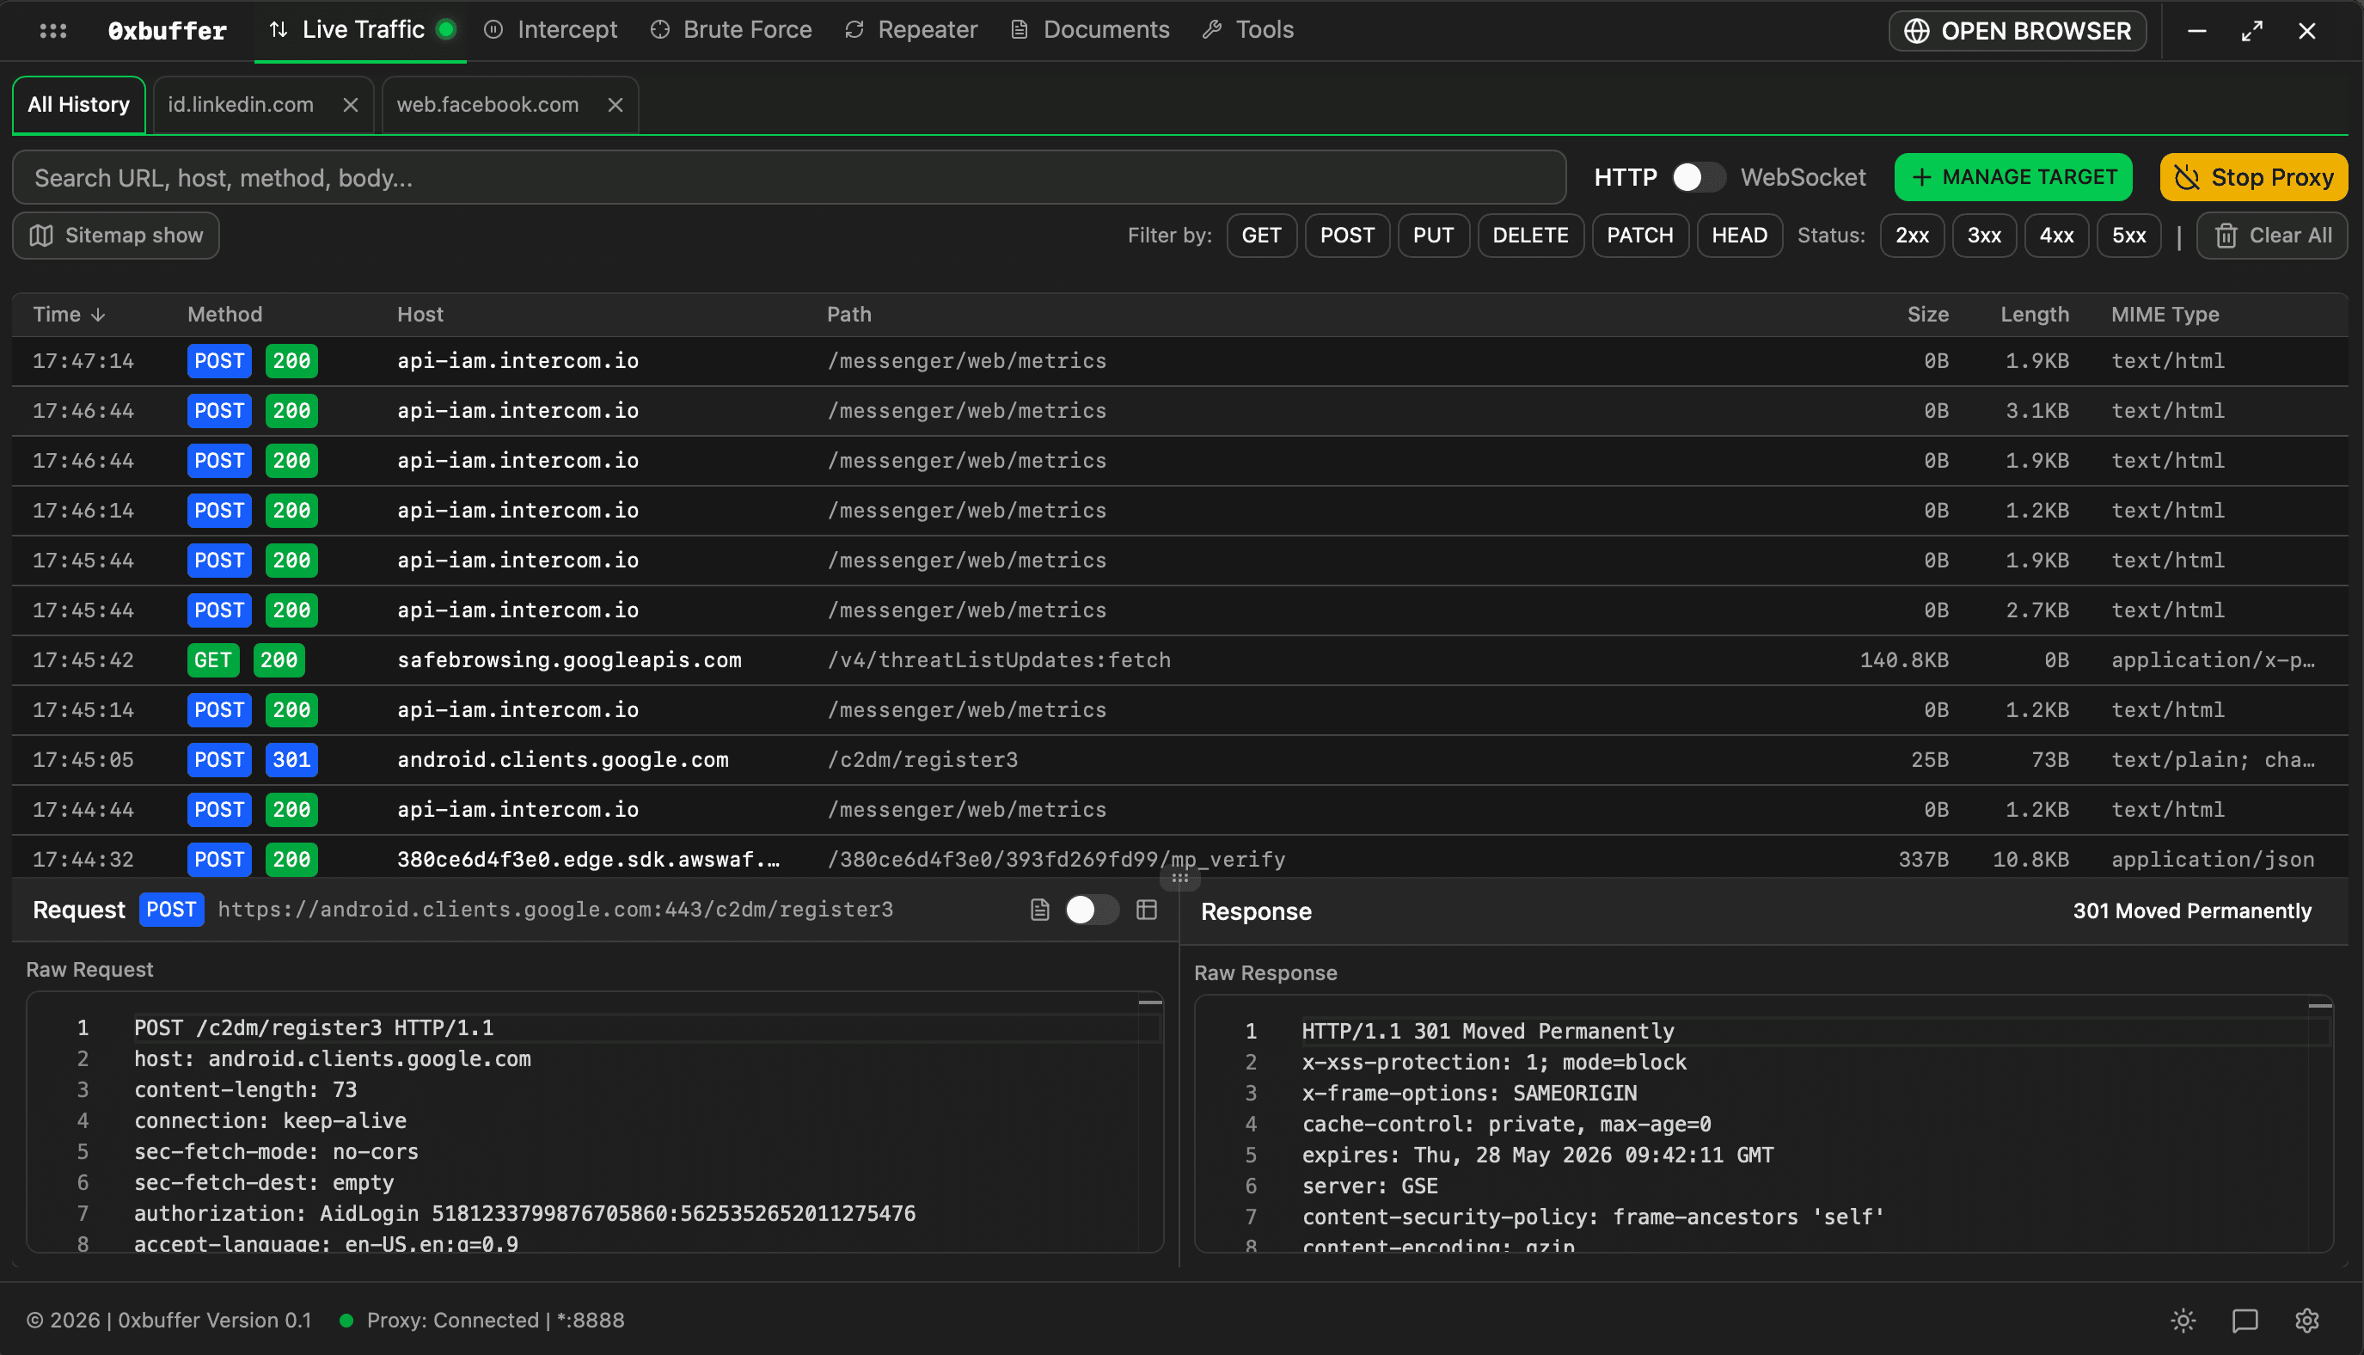2364x1355 pixels.
Task: Click the 3.1KB length cell
Action: [2036, 411]
